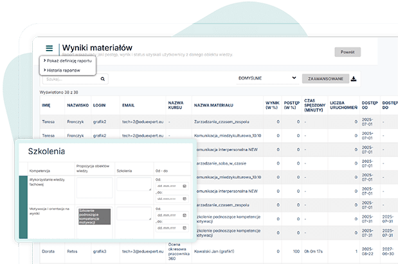Select 'Szkolenie podnoszące kompetencje motywacji' option
This screenshot has height=264, width=398.
[94, 216]
